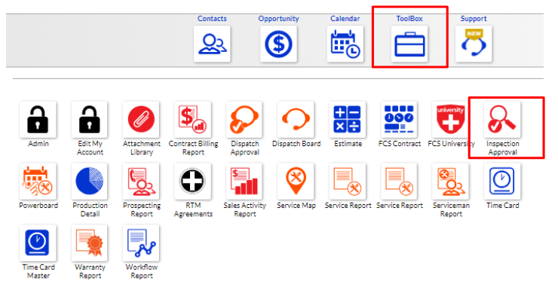This screenshot has width=558, height=299.
Task: Launch the Powerboard calendar icon
Action: click(x=38, y=182)
